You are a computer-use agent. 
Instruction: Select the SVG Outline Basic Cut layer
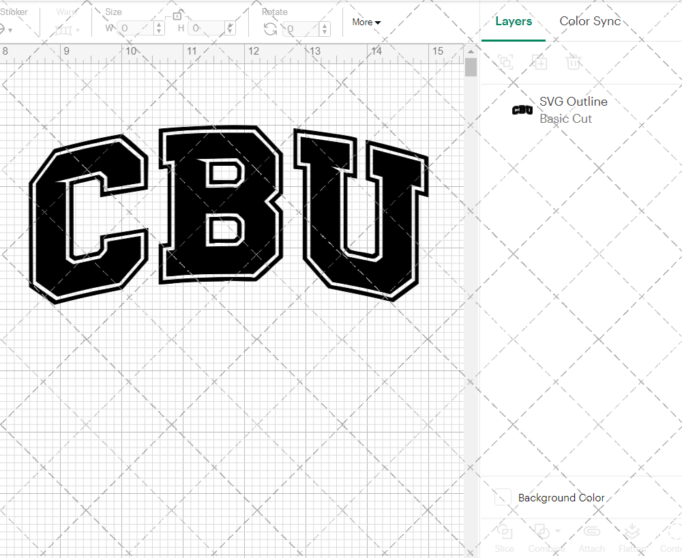tap(573, 109)
